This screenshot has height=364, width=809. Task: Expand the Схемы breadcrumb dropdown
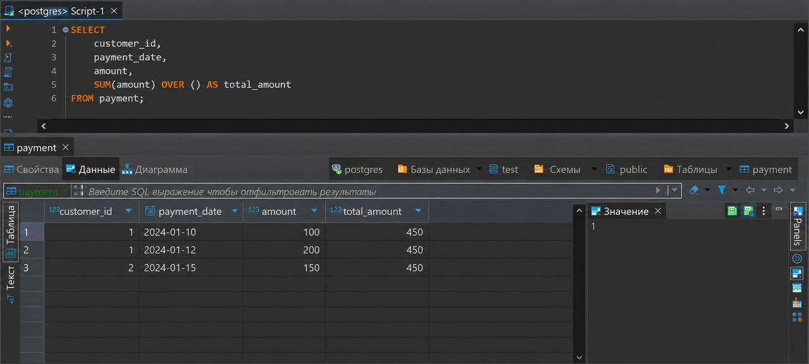click(x=593, y=169)
